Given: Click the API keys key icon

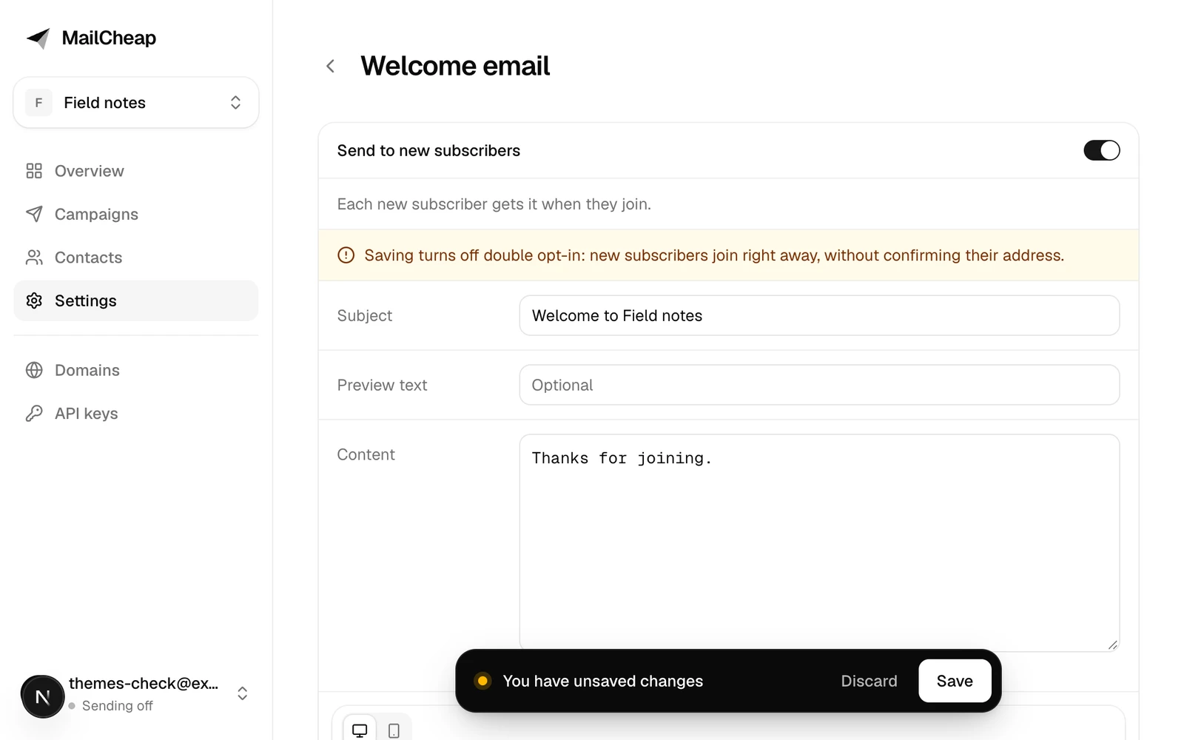Looking at the screenshot, I should (34, 414).
